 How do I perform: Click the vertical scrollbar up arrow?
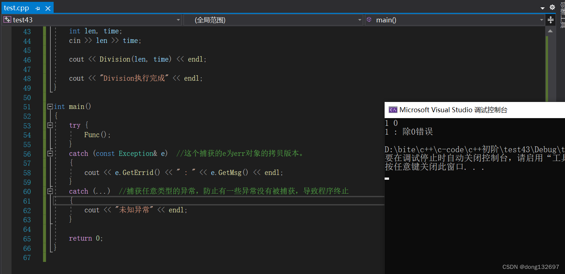[550, 31]
